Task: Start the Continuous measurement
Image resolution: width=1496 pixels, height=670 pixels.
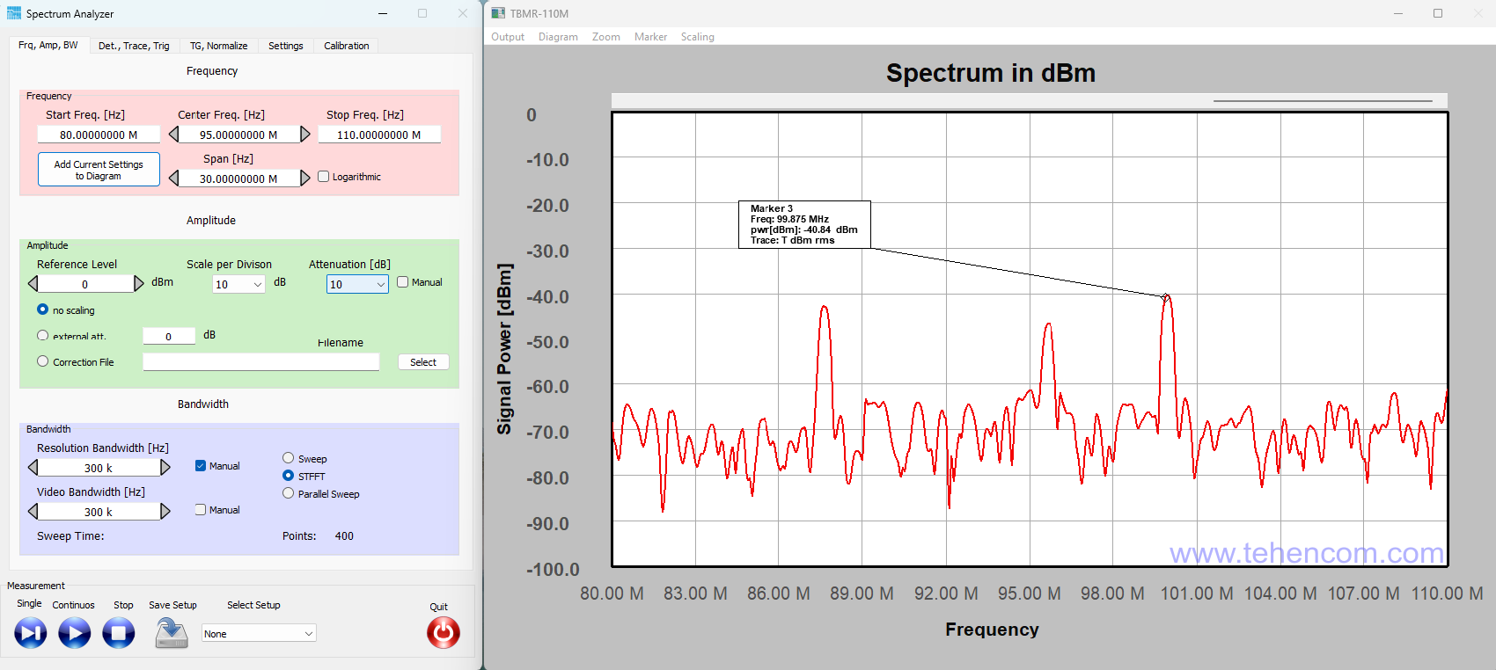Action: [74, 632]
